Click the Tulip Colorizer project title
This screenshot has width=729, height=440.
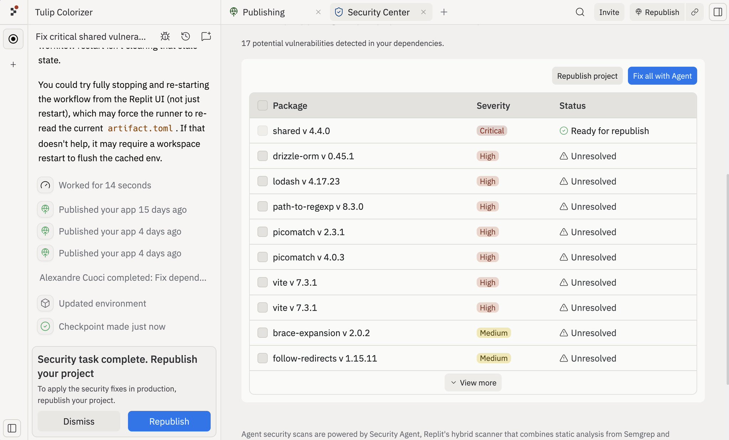point(64,12)
